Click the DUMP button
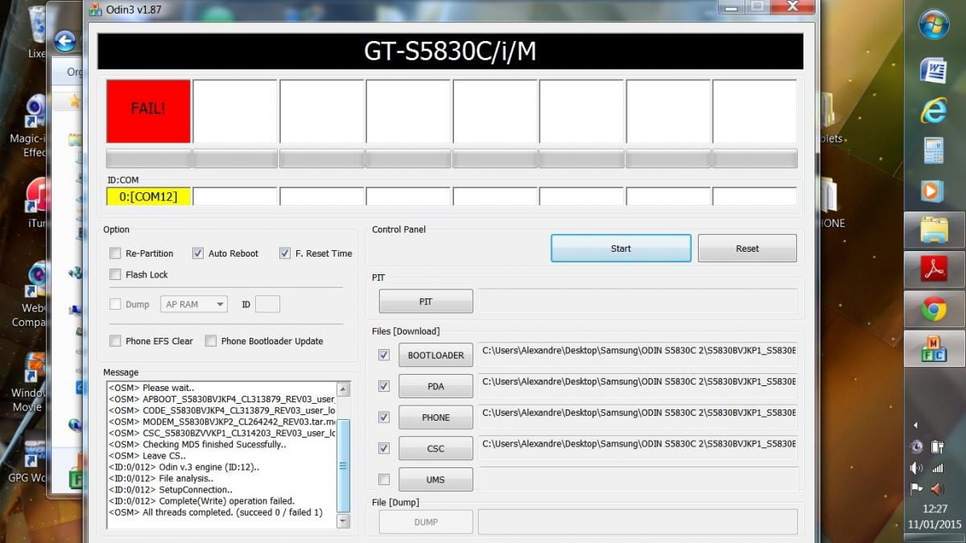 pos(426,522)
